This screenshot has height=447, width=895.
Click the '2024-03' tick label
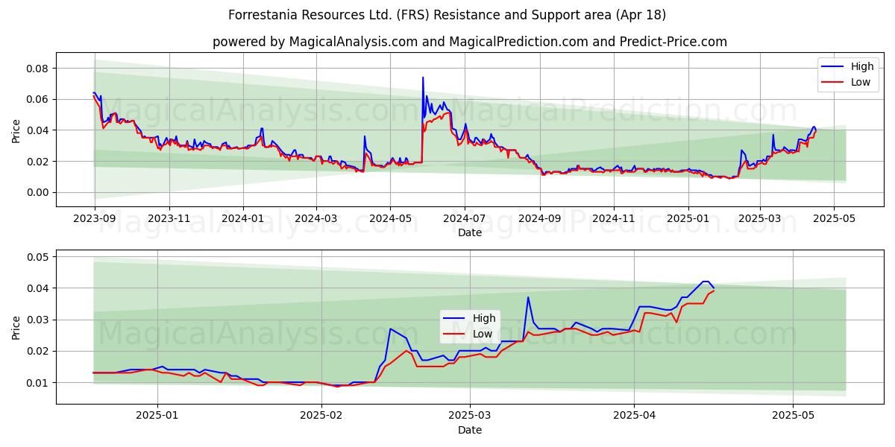pos(316,219)
